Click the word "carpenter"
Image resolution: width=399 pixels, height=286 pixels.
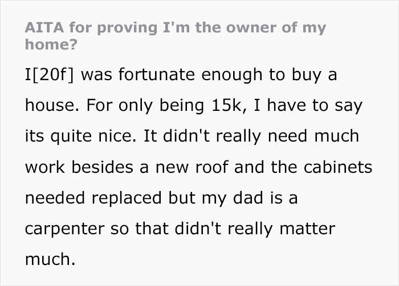[x=64, y=229]
